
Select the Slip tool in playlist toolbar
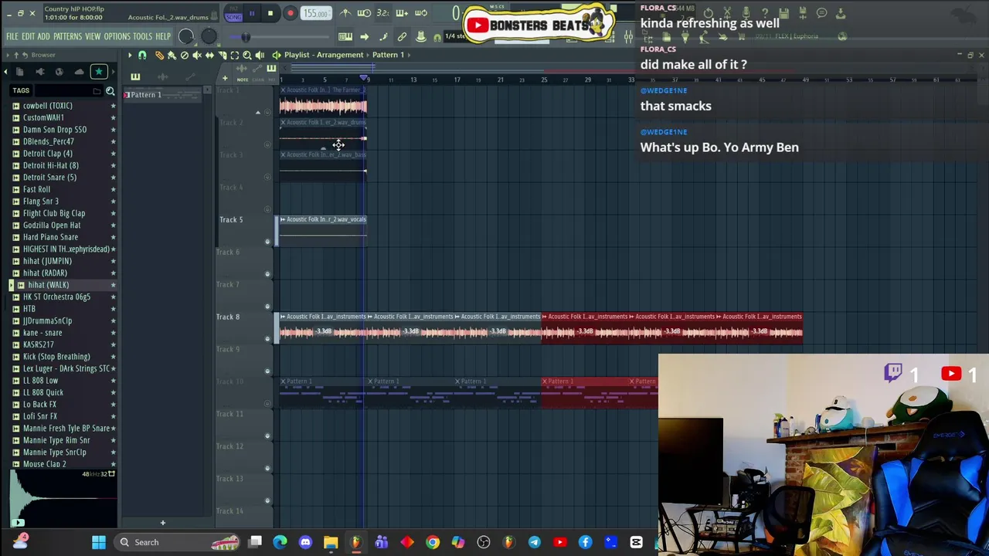pyautogui.click(x=209, y=55)
